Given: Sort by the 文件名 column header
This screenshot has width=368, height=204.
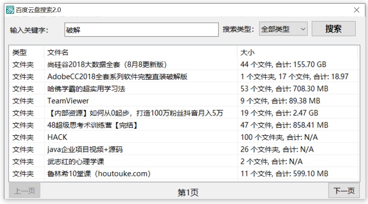Looking at the screenshot, I should coord(141,52).
